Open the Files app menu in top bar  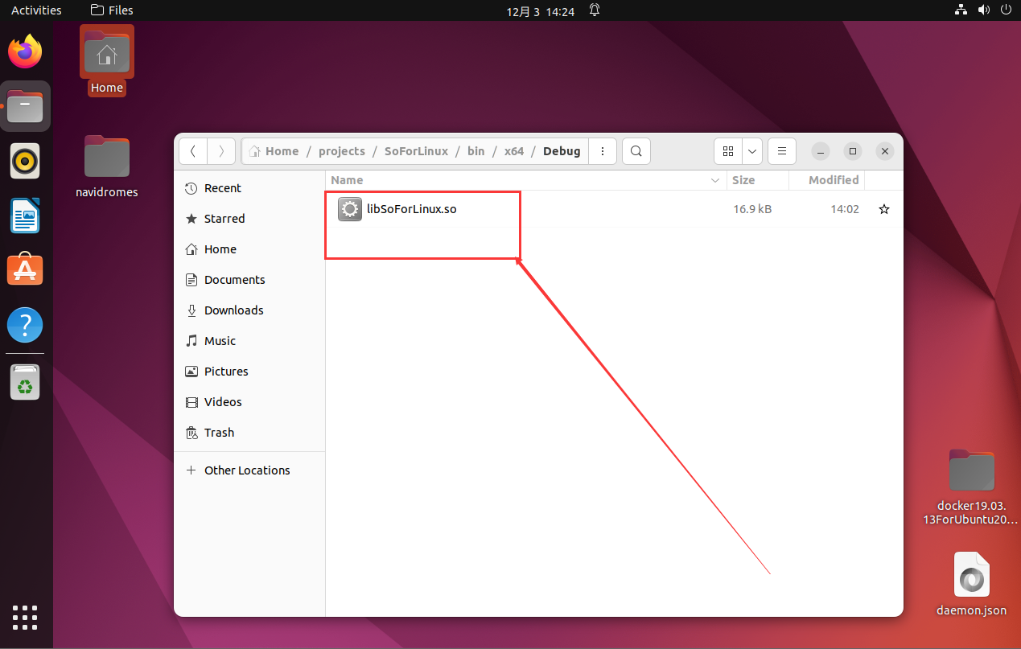pyautogui.click(x=112, y=10)
